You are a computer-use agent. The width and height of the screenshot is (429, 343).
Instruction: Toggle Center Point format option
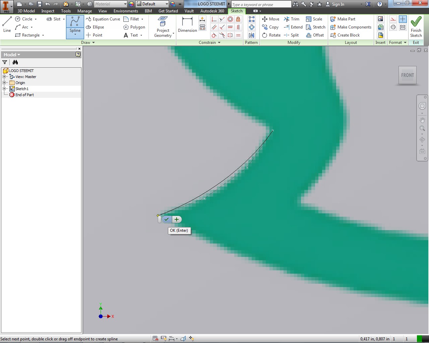(403, 19)
